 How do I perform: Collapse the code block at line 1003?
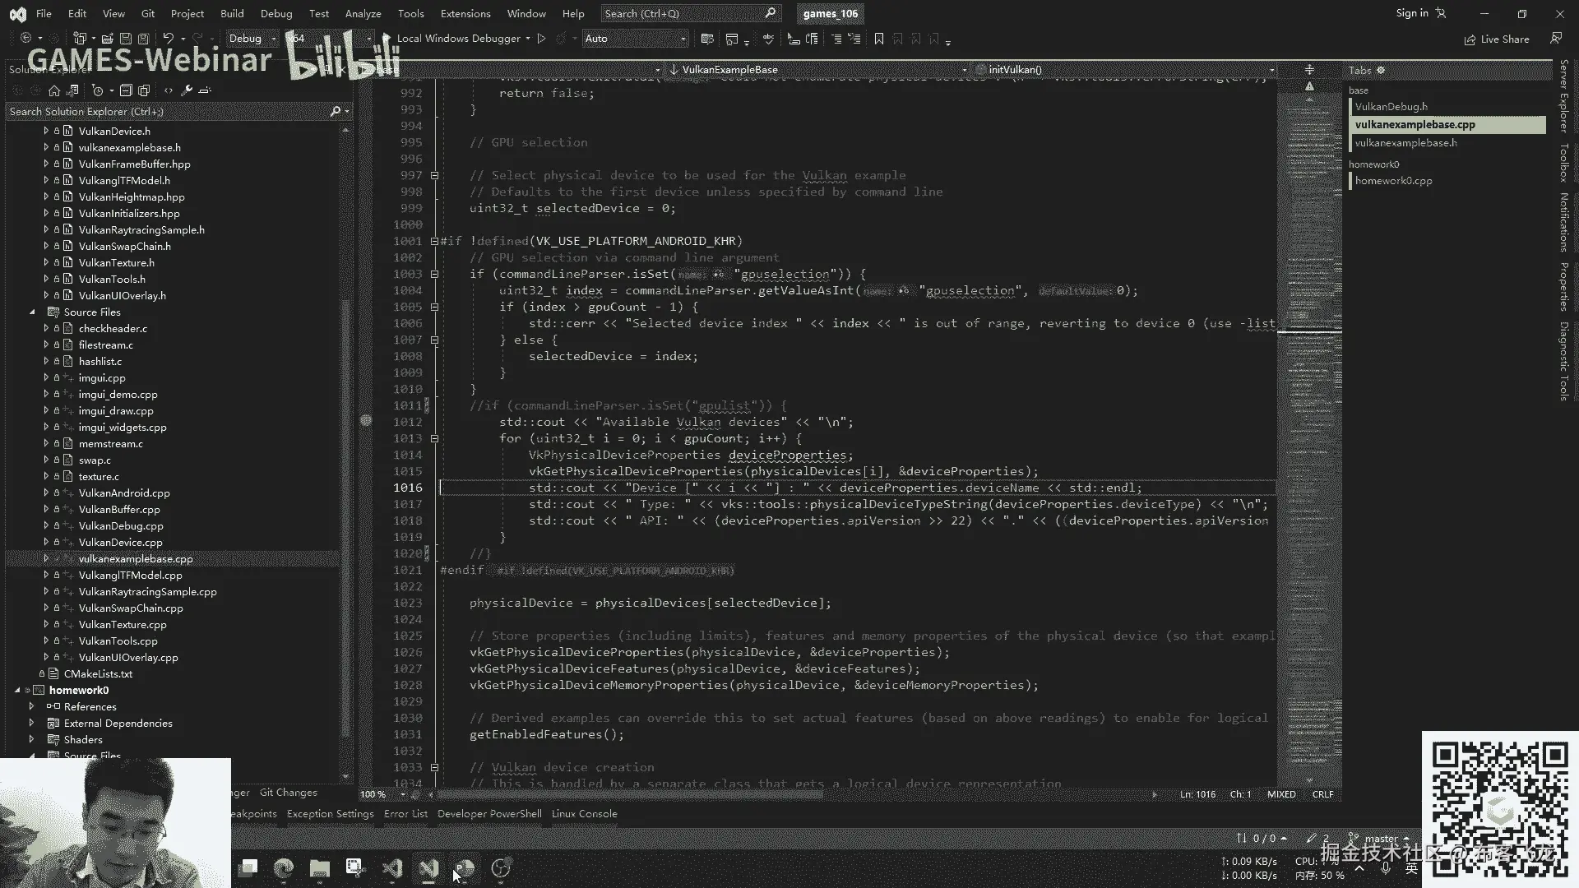pos(434,274)
